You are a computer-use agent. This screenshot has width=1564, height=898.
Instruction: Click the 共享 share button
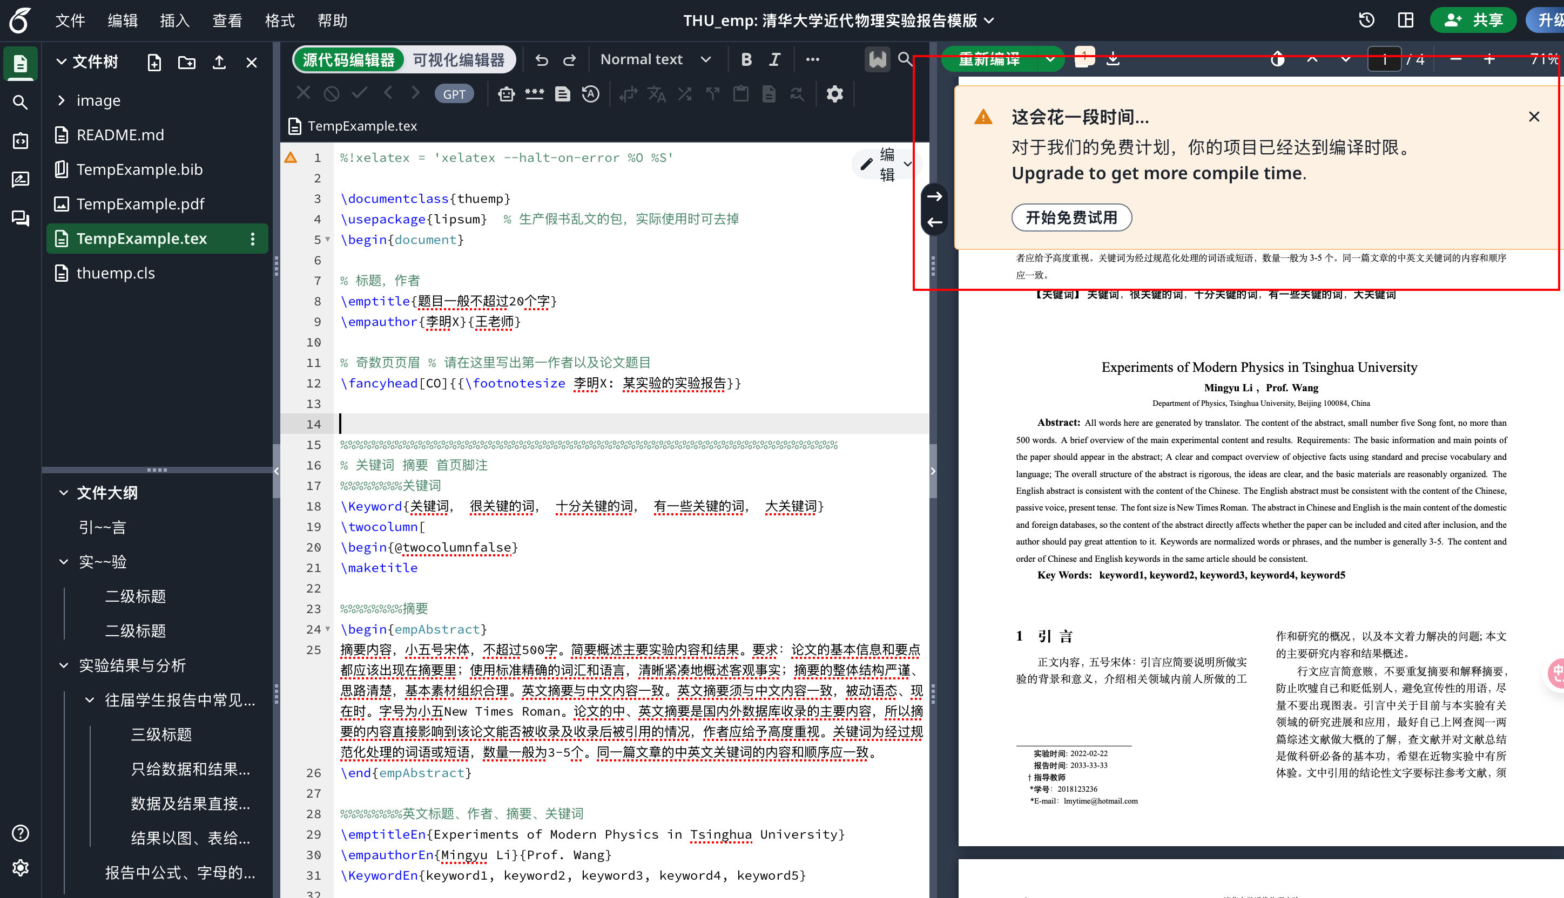1473,21
